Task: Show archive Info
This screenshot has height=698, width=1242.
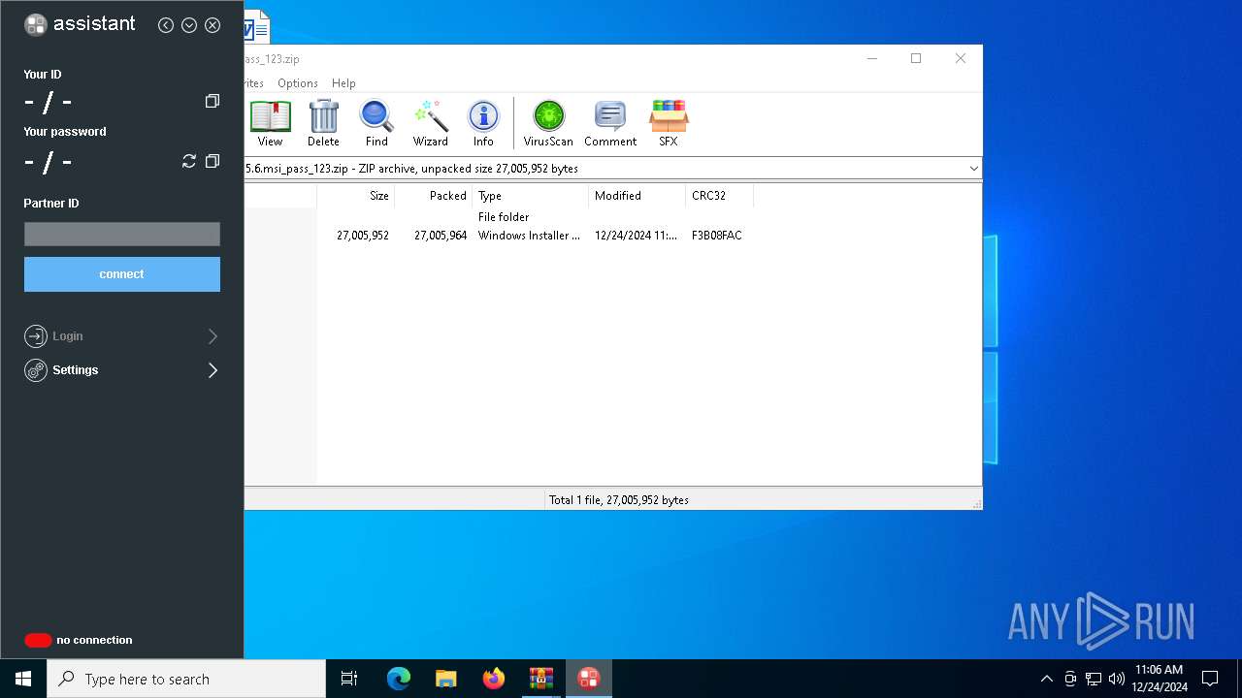Action: point(483,123)
